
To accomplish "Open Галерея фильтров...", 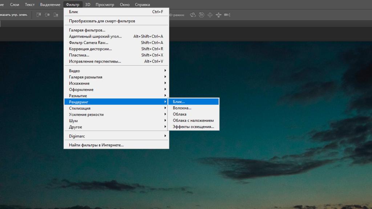I will click(x=116, y=30).
